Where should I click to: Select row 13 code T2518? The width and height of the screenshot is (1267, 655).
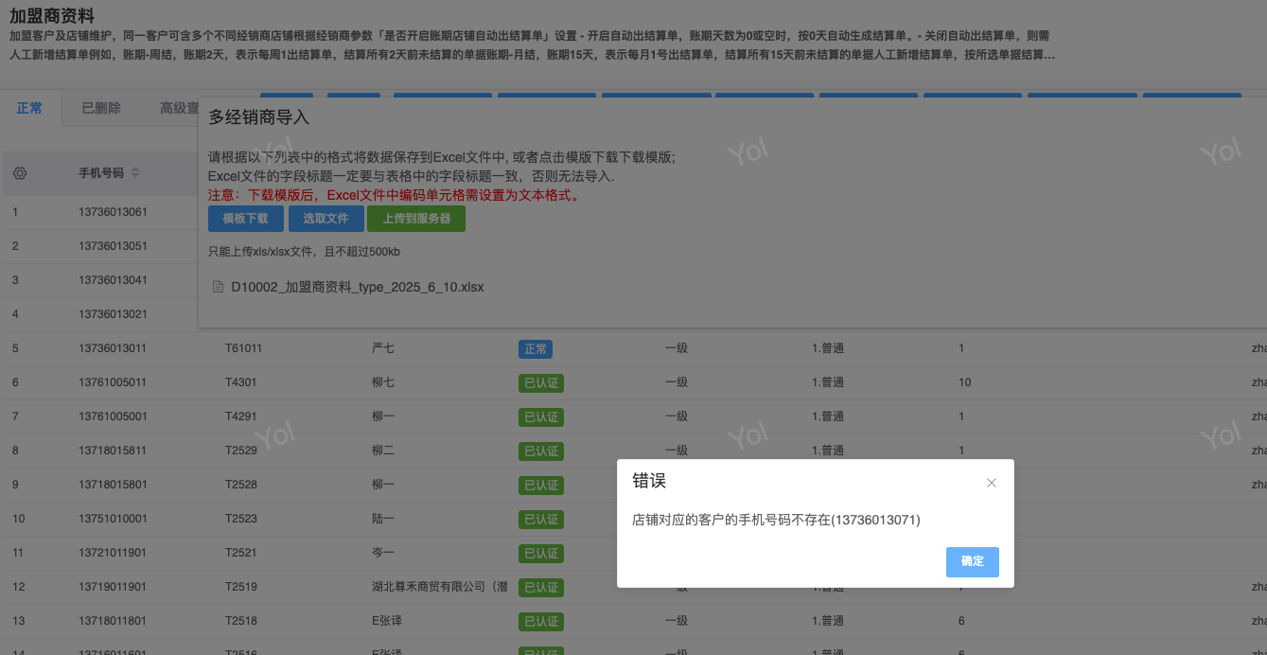(x=240, y=621)
